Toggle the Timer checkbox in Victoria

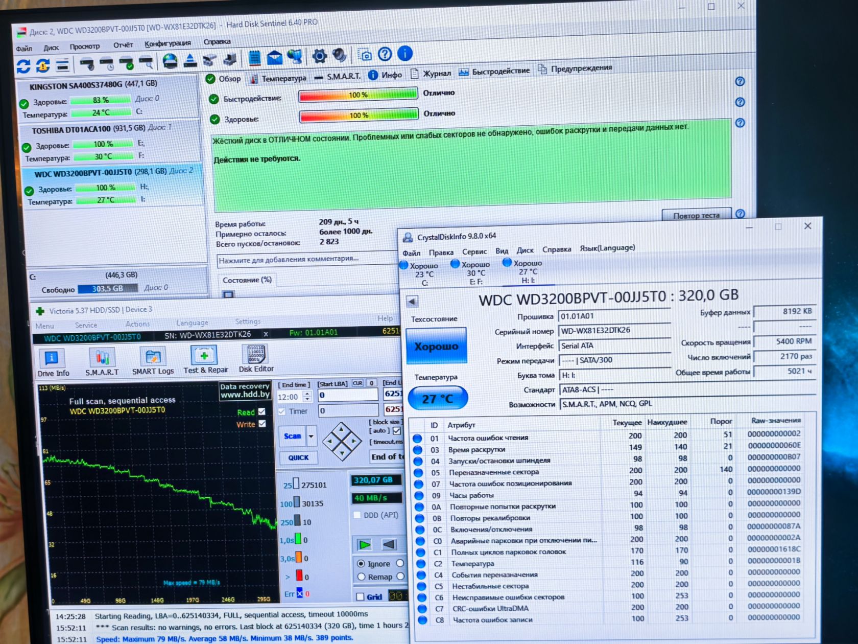[x=282, y=411]
